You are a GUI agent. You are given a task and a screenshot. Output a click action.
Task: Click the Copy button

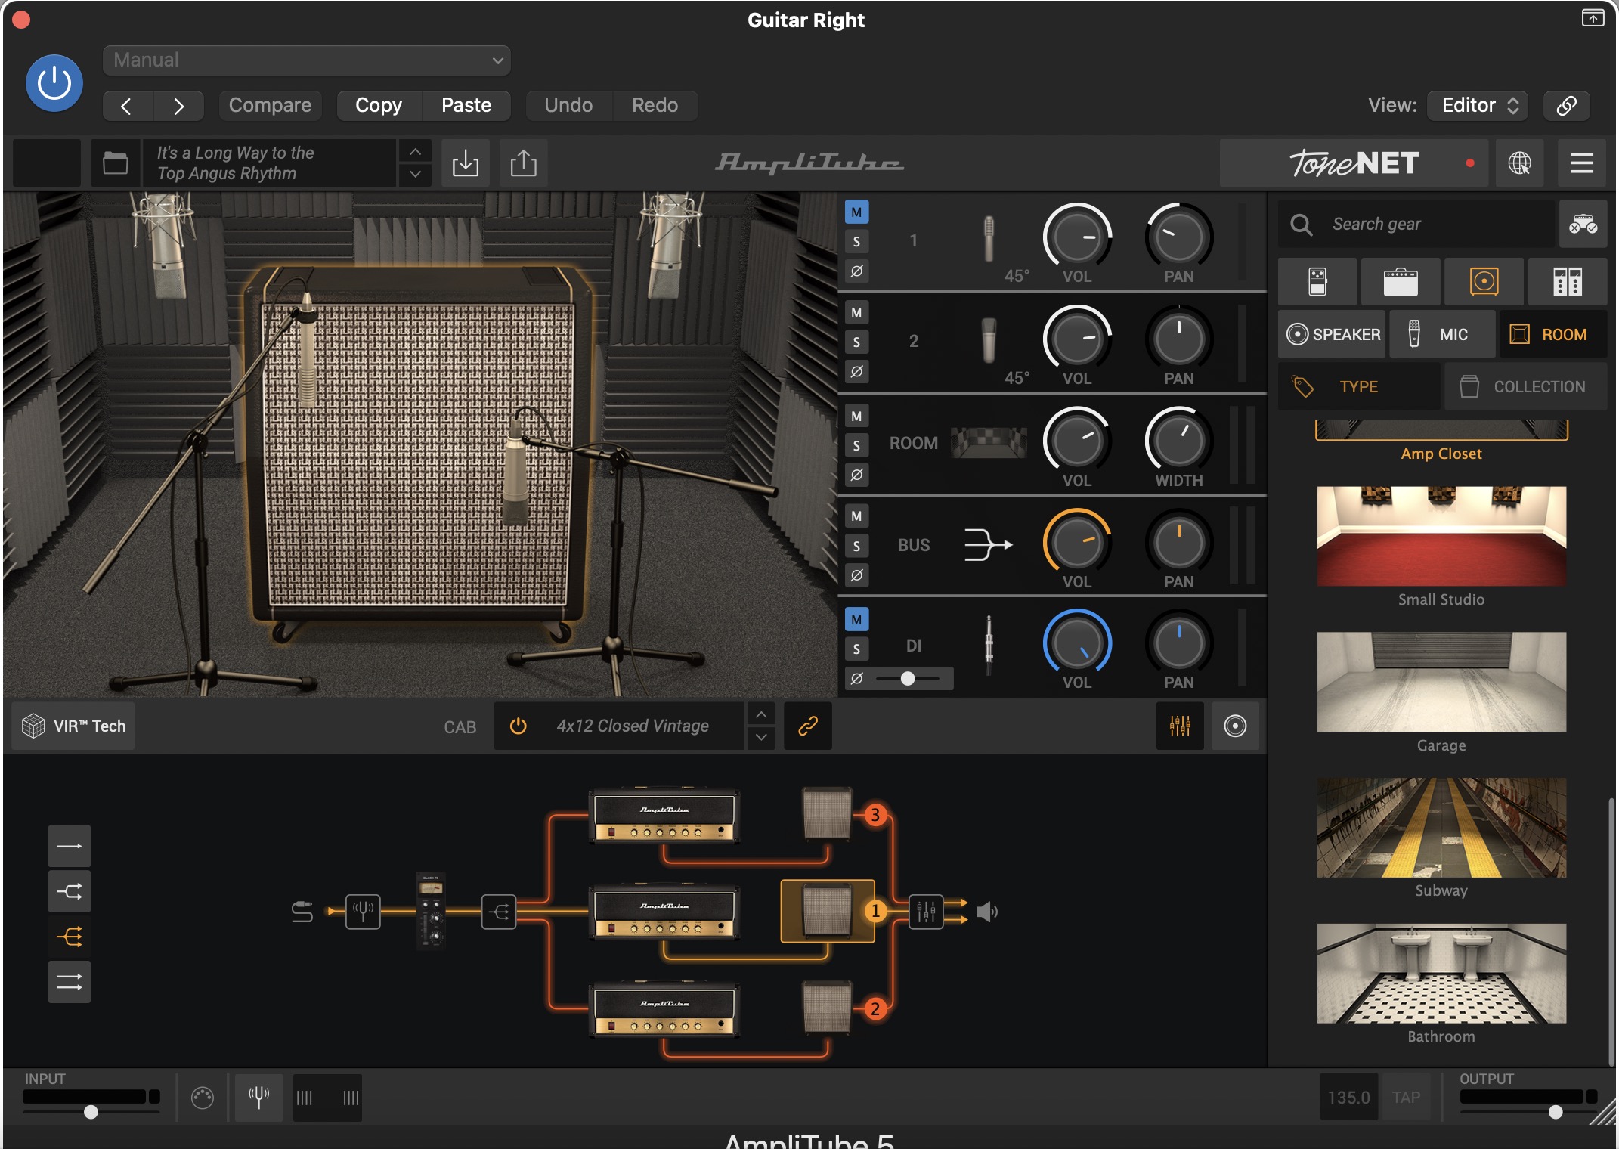coord(379,105)
